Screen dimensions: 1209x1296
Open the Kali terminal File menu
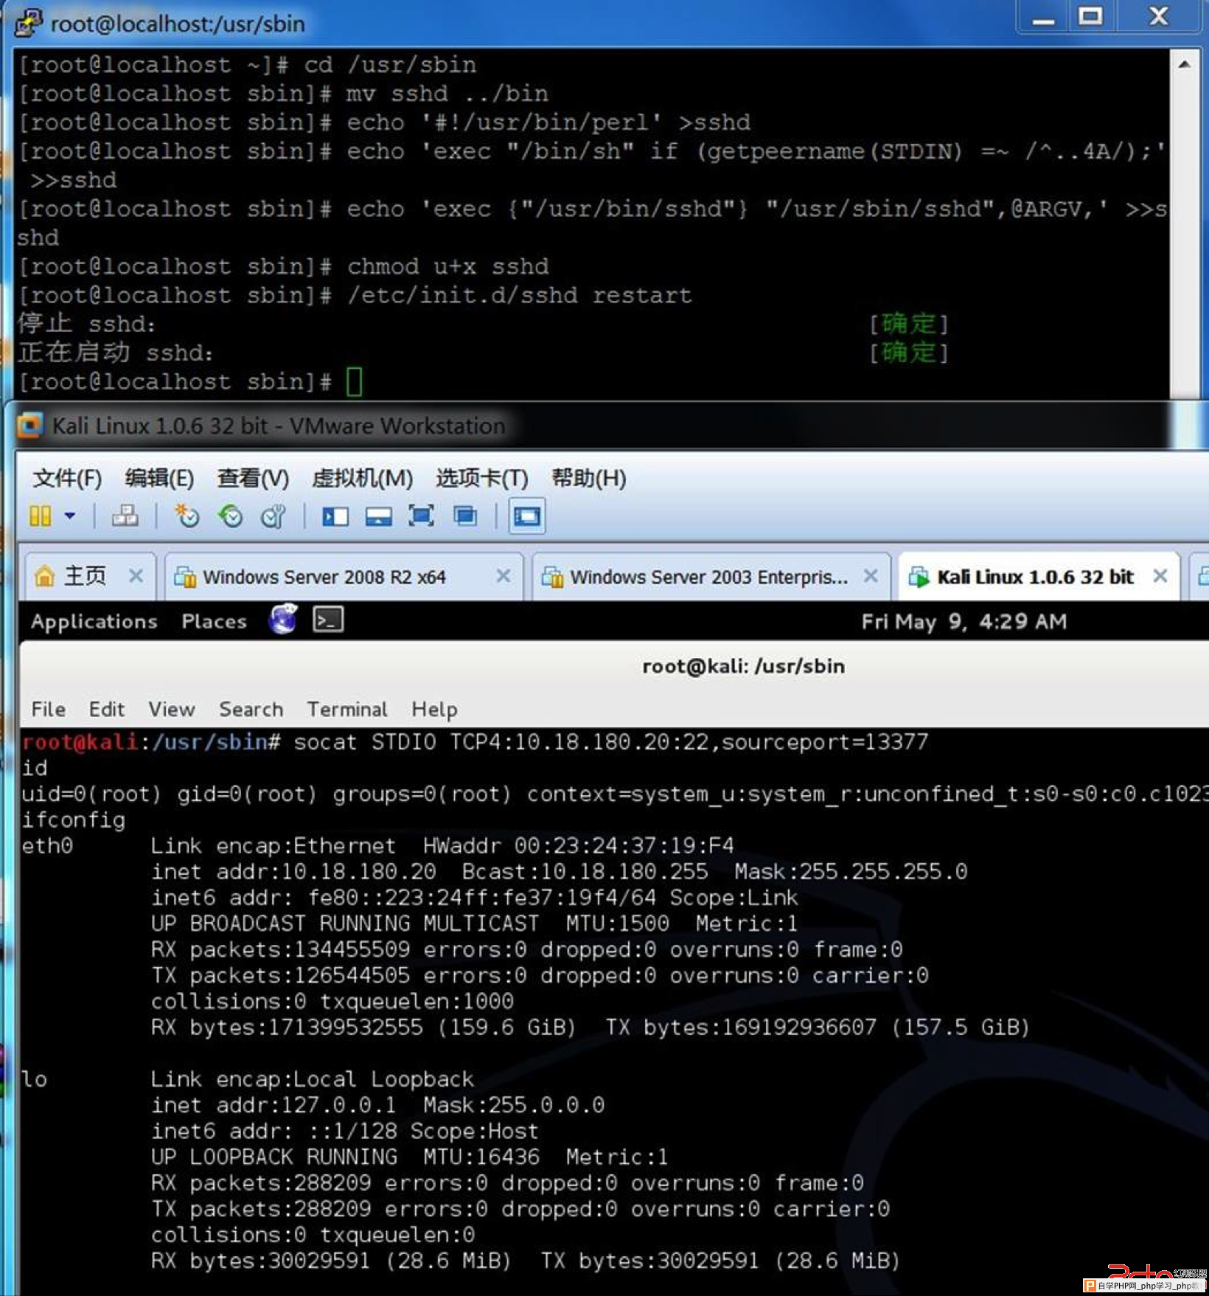[x=49, y=709]
